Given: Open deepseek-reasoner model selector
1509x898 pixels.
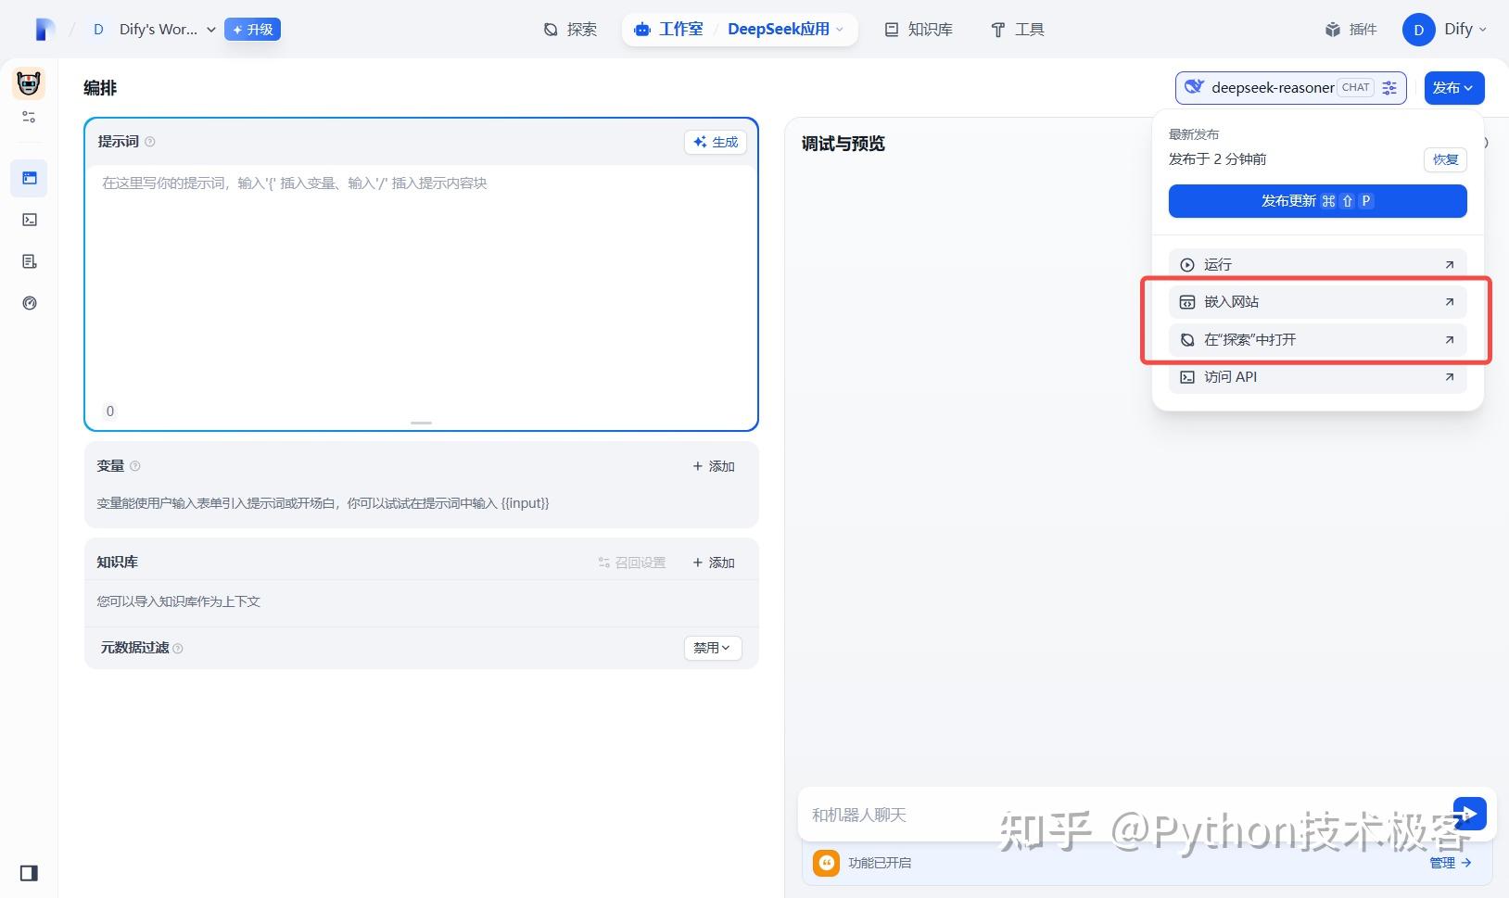Looking at the screenshot, I should pos(1290,88).
